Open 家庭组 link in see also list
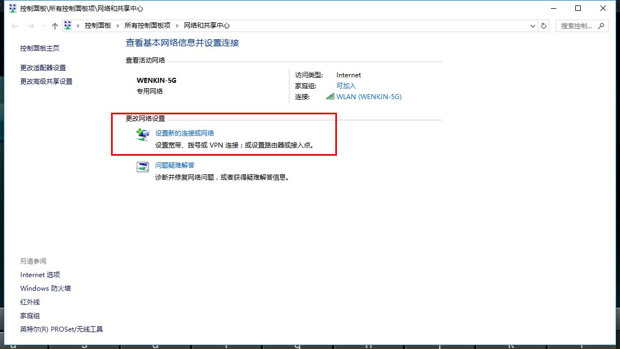The width and height of the screenshot is (620, 349). pos(30,315)
